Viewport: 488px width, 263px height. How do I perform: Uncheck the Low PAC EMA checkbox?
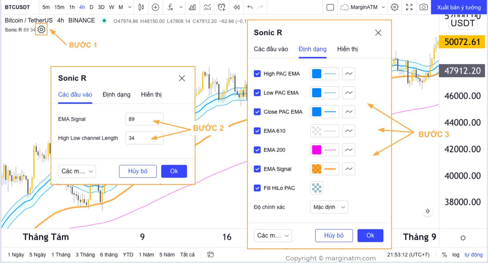(x=257, y=93)
